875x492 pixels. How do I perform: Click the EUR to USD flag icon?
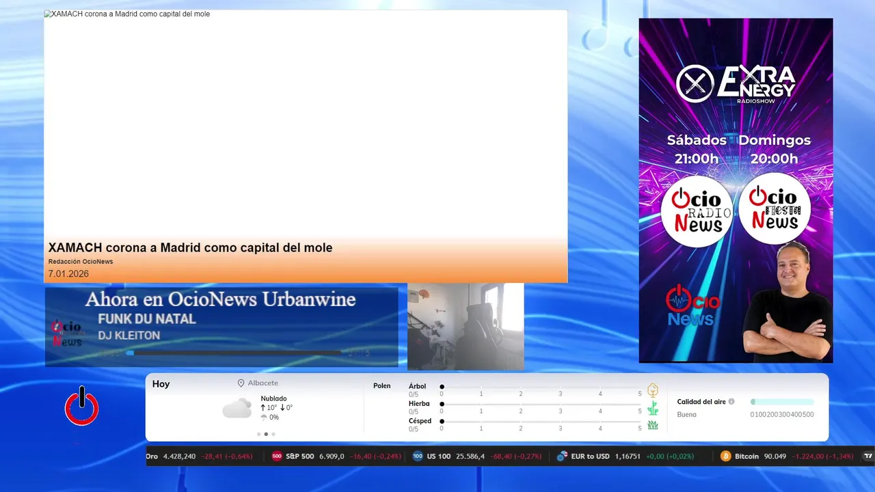(562, 456)
